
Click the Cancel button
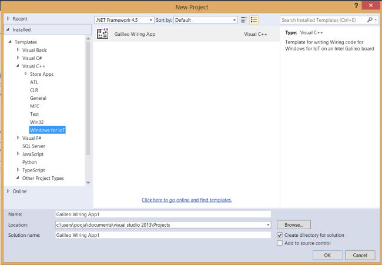360,255
